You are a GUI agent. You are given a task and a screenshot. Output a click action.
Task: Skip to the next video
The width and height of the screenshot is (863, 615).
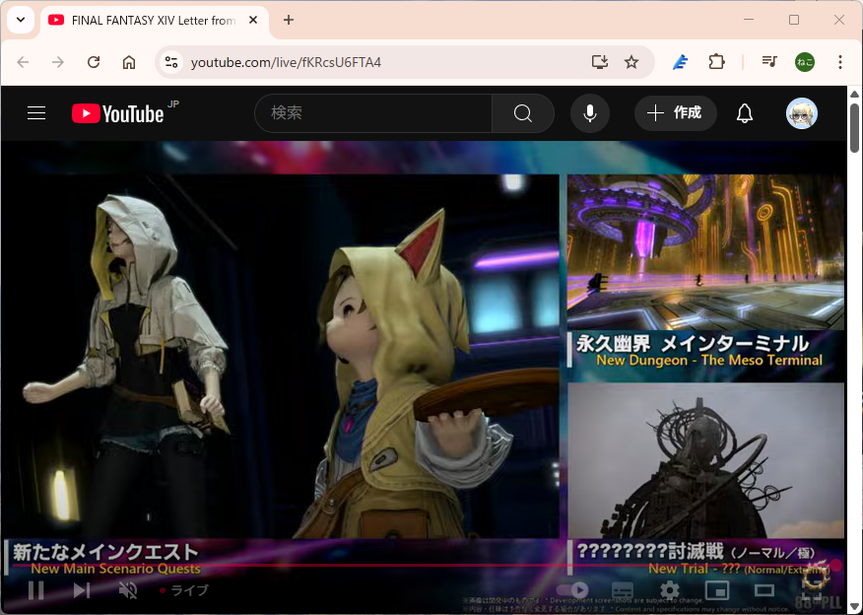click(x=82, y=590)
